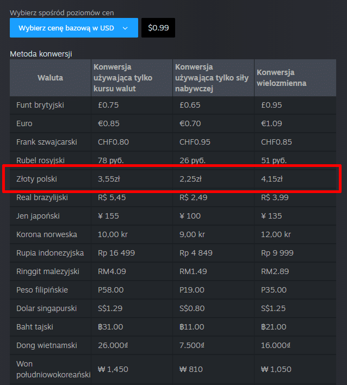The image size is (347, 385).
Task: Click the Rp 16 499 price cell
Action: click(x=116, y=253)
